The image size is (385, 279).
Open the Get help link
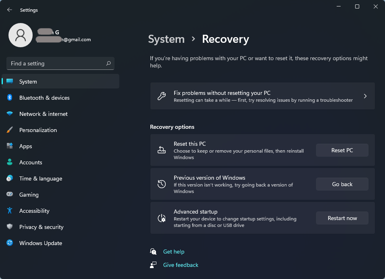pos(174,252)
